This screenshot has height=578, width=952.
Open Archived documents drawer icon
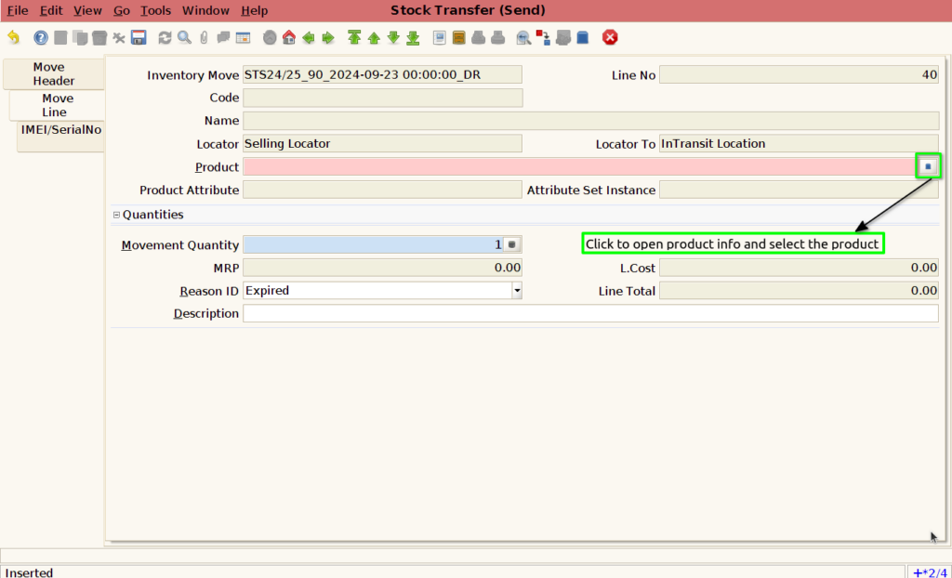pos(459,38)
